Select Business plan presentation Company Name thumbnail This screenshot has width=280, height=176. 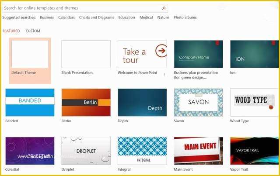pyautogui.click(x=198, y=54)
